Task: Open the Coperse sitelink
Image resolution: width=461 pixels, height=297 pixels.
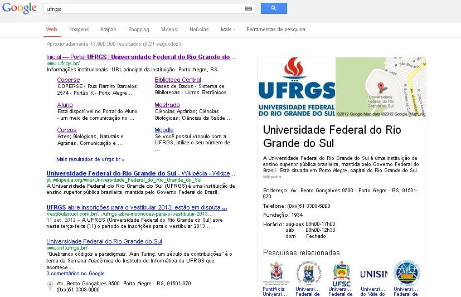Action: point(69,80)
